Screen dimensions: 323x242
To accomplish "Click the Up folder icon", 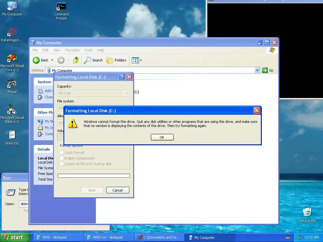I will 76,60.
